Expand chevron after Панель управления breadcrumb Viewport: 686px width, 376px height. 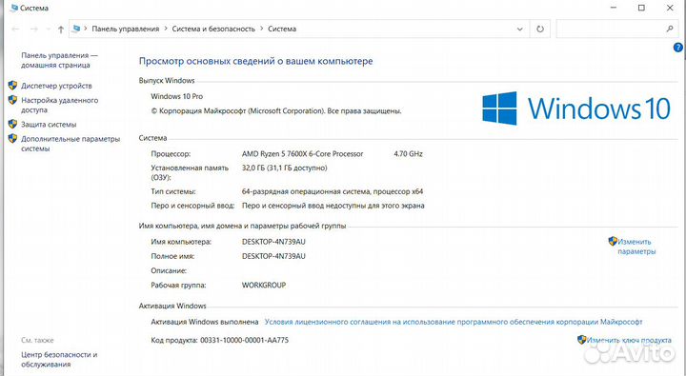click(x=166, y=29)
